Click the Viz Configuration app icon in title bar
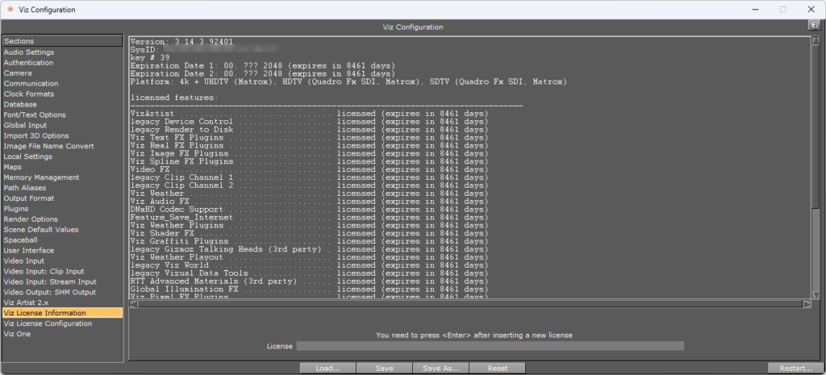Image resolution: width=826 pixels, height=375 pixels. 10,10
